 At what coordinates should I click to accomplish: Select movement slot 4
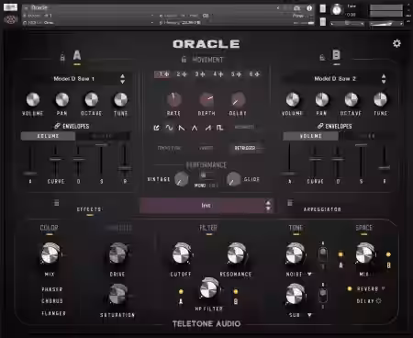point(218,74)
